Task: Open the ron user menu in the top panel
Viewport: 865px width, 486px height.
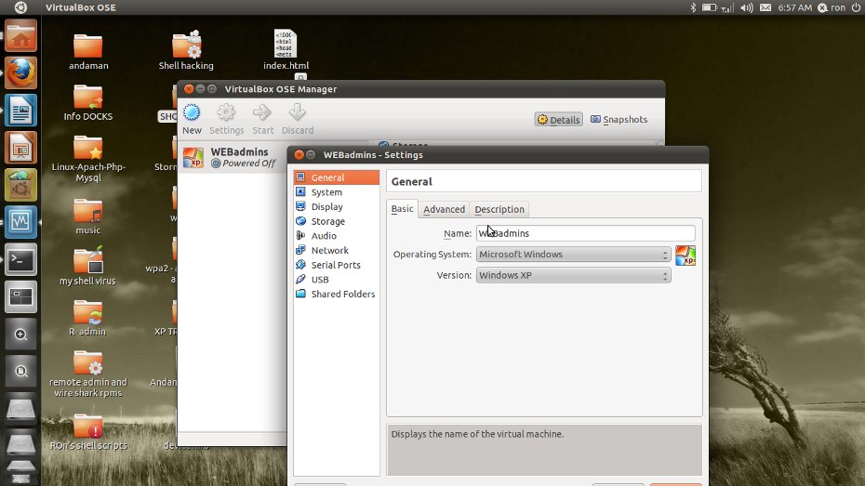Action: pos(832,7)
